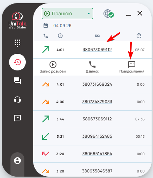Click the calendar date icon
The width and height of the screenshot is (153, 178).
(x=46, y=26)
